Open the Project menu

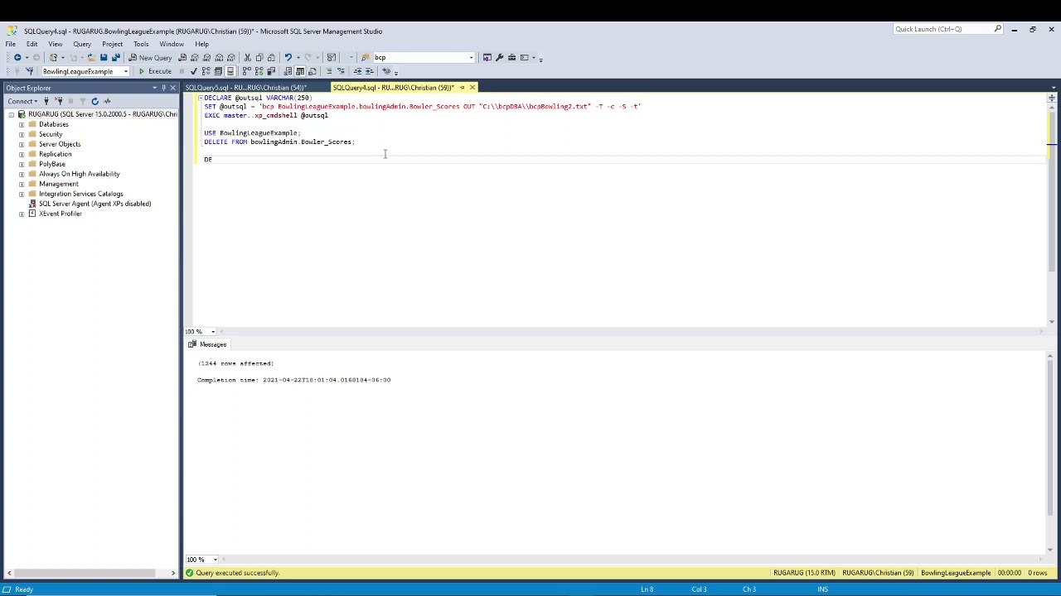[112, 44]
